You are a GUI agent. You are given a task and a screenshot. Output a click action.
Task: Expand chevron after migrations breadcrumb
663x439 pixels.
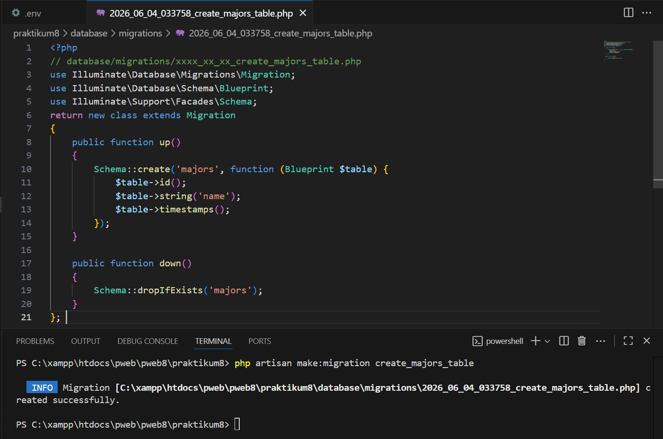(x=168, y=33)
